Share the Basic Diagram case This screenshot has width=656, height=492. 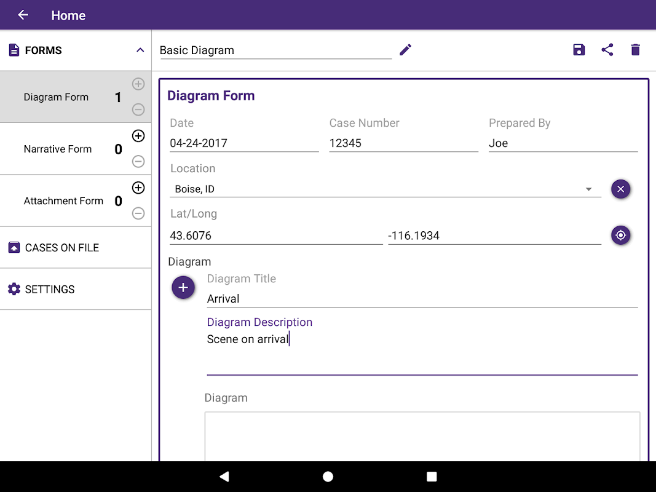[x=607, y=50]
